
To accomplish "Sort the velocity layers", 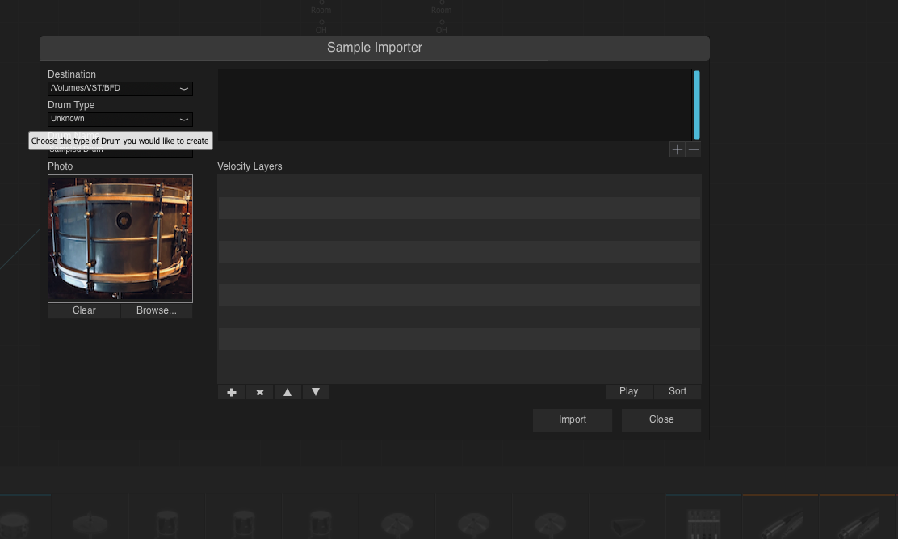I will [678, 391].
